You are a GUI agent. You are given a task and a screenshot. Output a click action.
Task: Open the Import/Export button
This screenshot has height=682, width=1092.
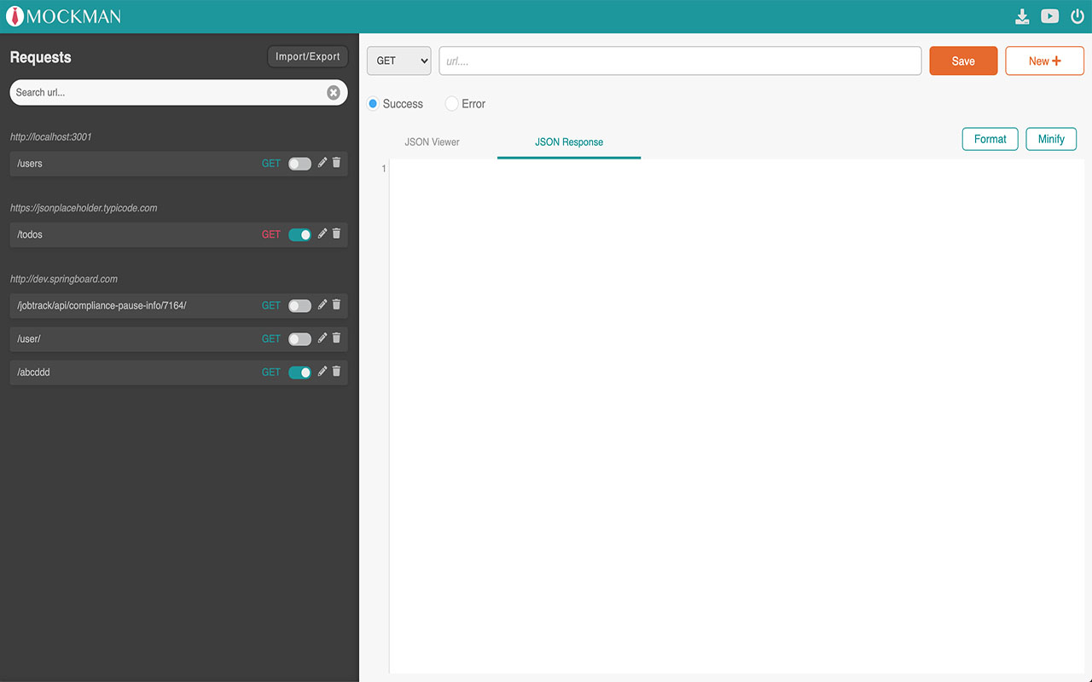tap(308, 56)
